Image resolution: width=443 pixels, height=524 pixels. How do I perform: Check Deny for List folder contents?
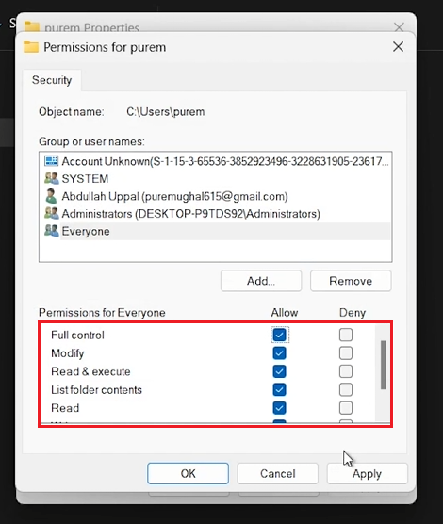346,389
